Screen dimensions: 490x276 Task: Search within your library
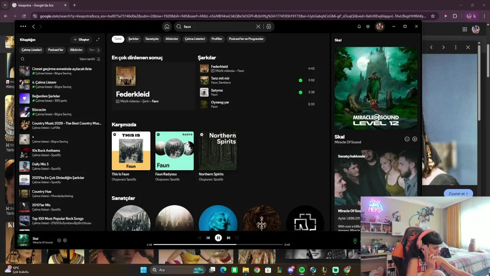point(23,59)
